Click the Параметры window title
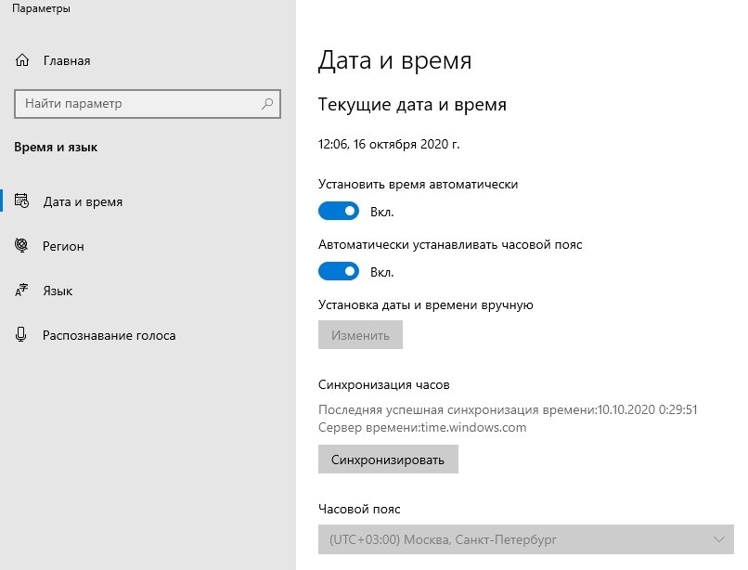The height and width of the screenshot is (570, 748). [x=40, y=9]
